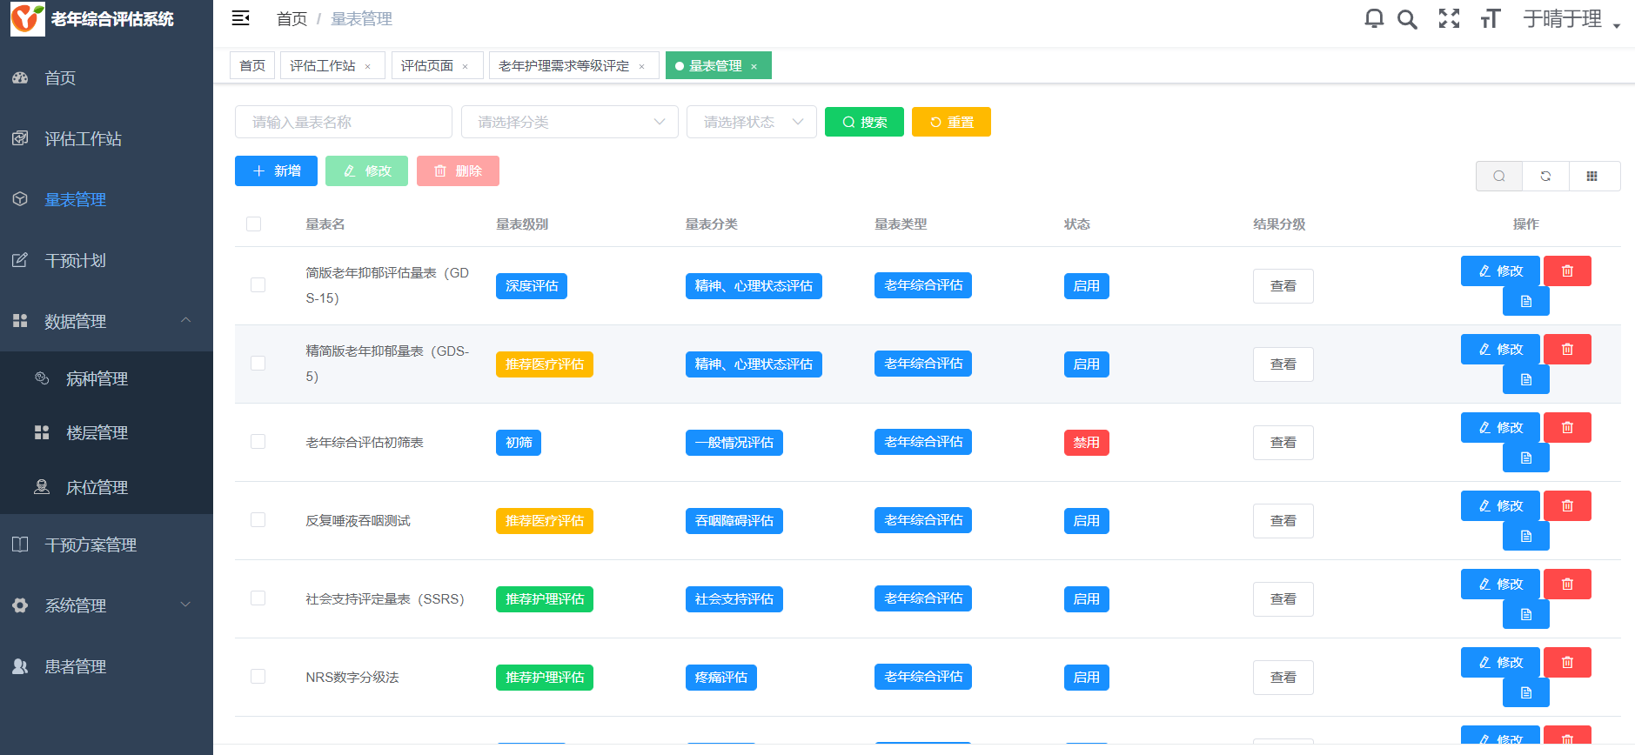The image size is (1635, 755).
Task: Delete the 老年综合评估初筛表 row via trash icon
Action: pos(1566,428)
